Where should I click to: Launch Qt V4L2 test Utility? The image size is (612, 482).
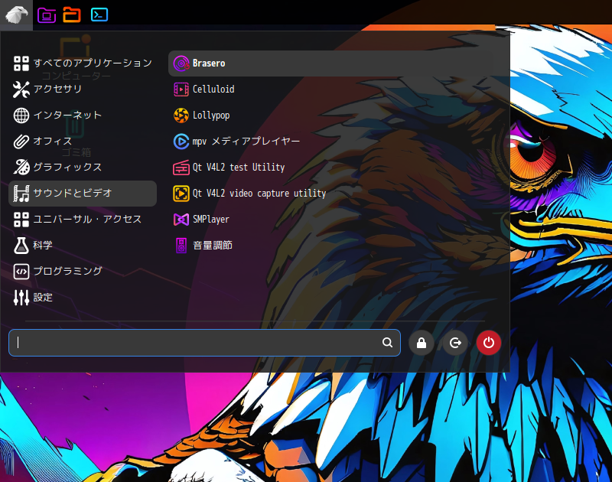339,168
